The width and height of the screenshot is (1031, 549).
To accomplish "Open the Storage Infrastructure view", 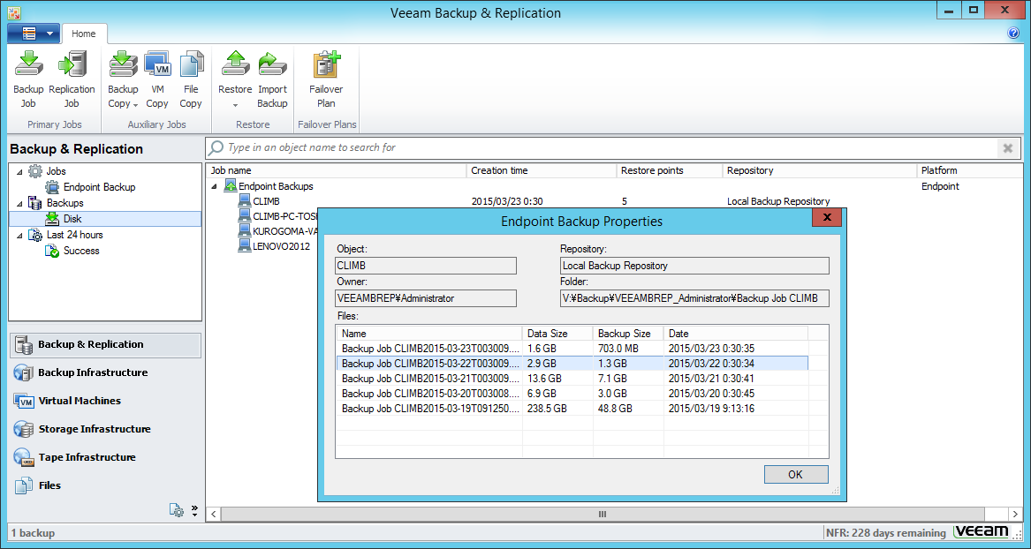I will (x=105, y=430).
